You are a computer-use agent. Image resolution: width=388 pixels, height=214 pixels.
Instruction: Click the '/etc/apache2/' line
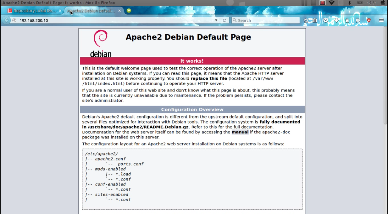click(102, 154)
